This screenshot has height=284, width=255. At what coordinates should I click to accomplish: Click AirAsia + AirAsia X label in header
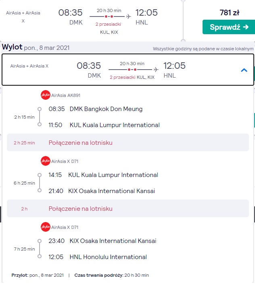coord(29,66)
